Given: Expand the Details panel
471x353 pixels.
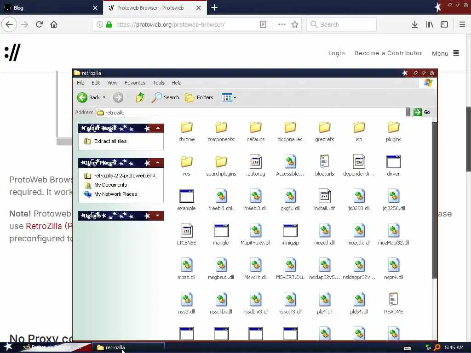Looking at the screenshot, I should click(158, 216).
